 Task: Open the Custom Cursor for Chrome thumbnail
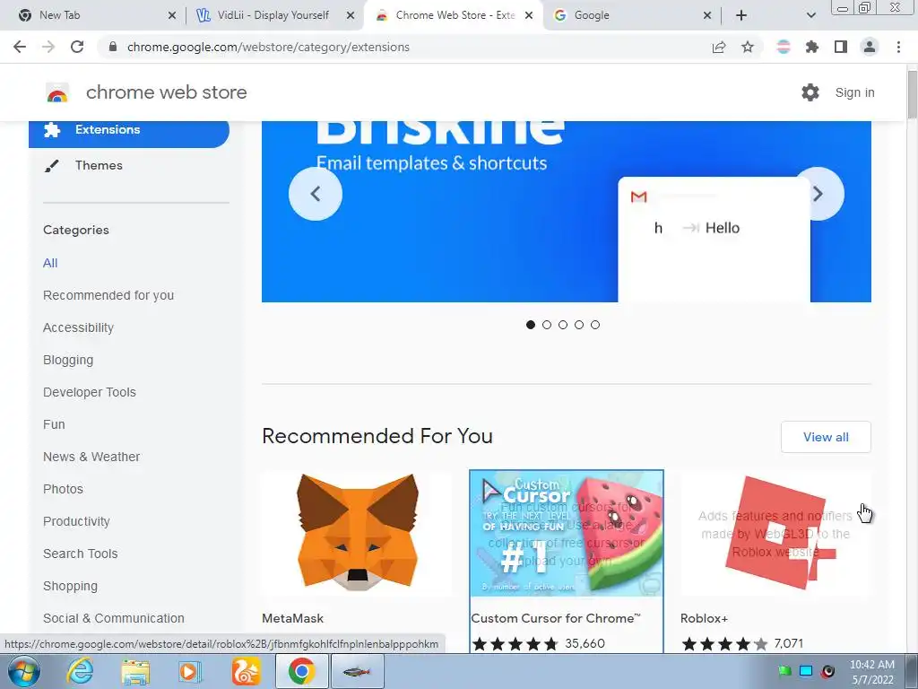(567, 533)
